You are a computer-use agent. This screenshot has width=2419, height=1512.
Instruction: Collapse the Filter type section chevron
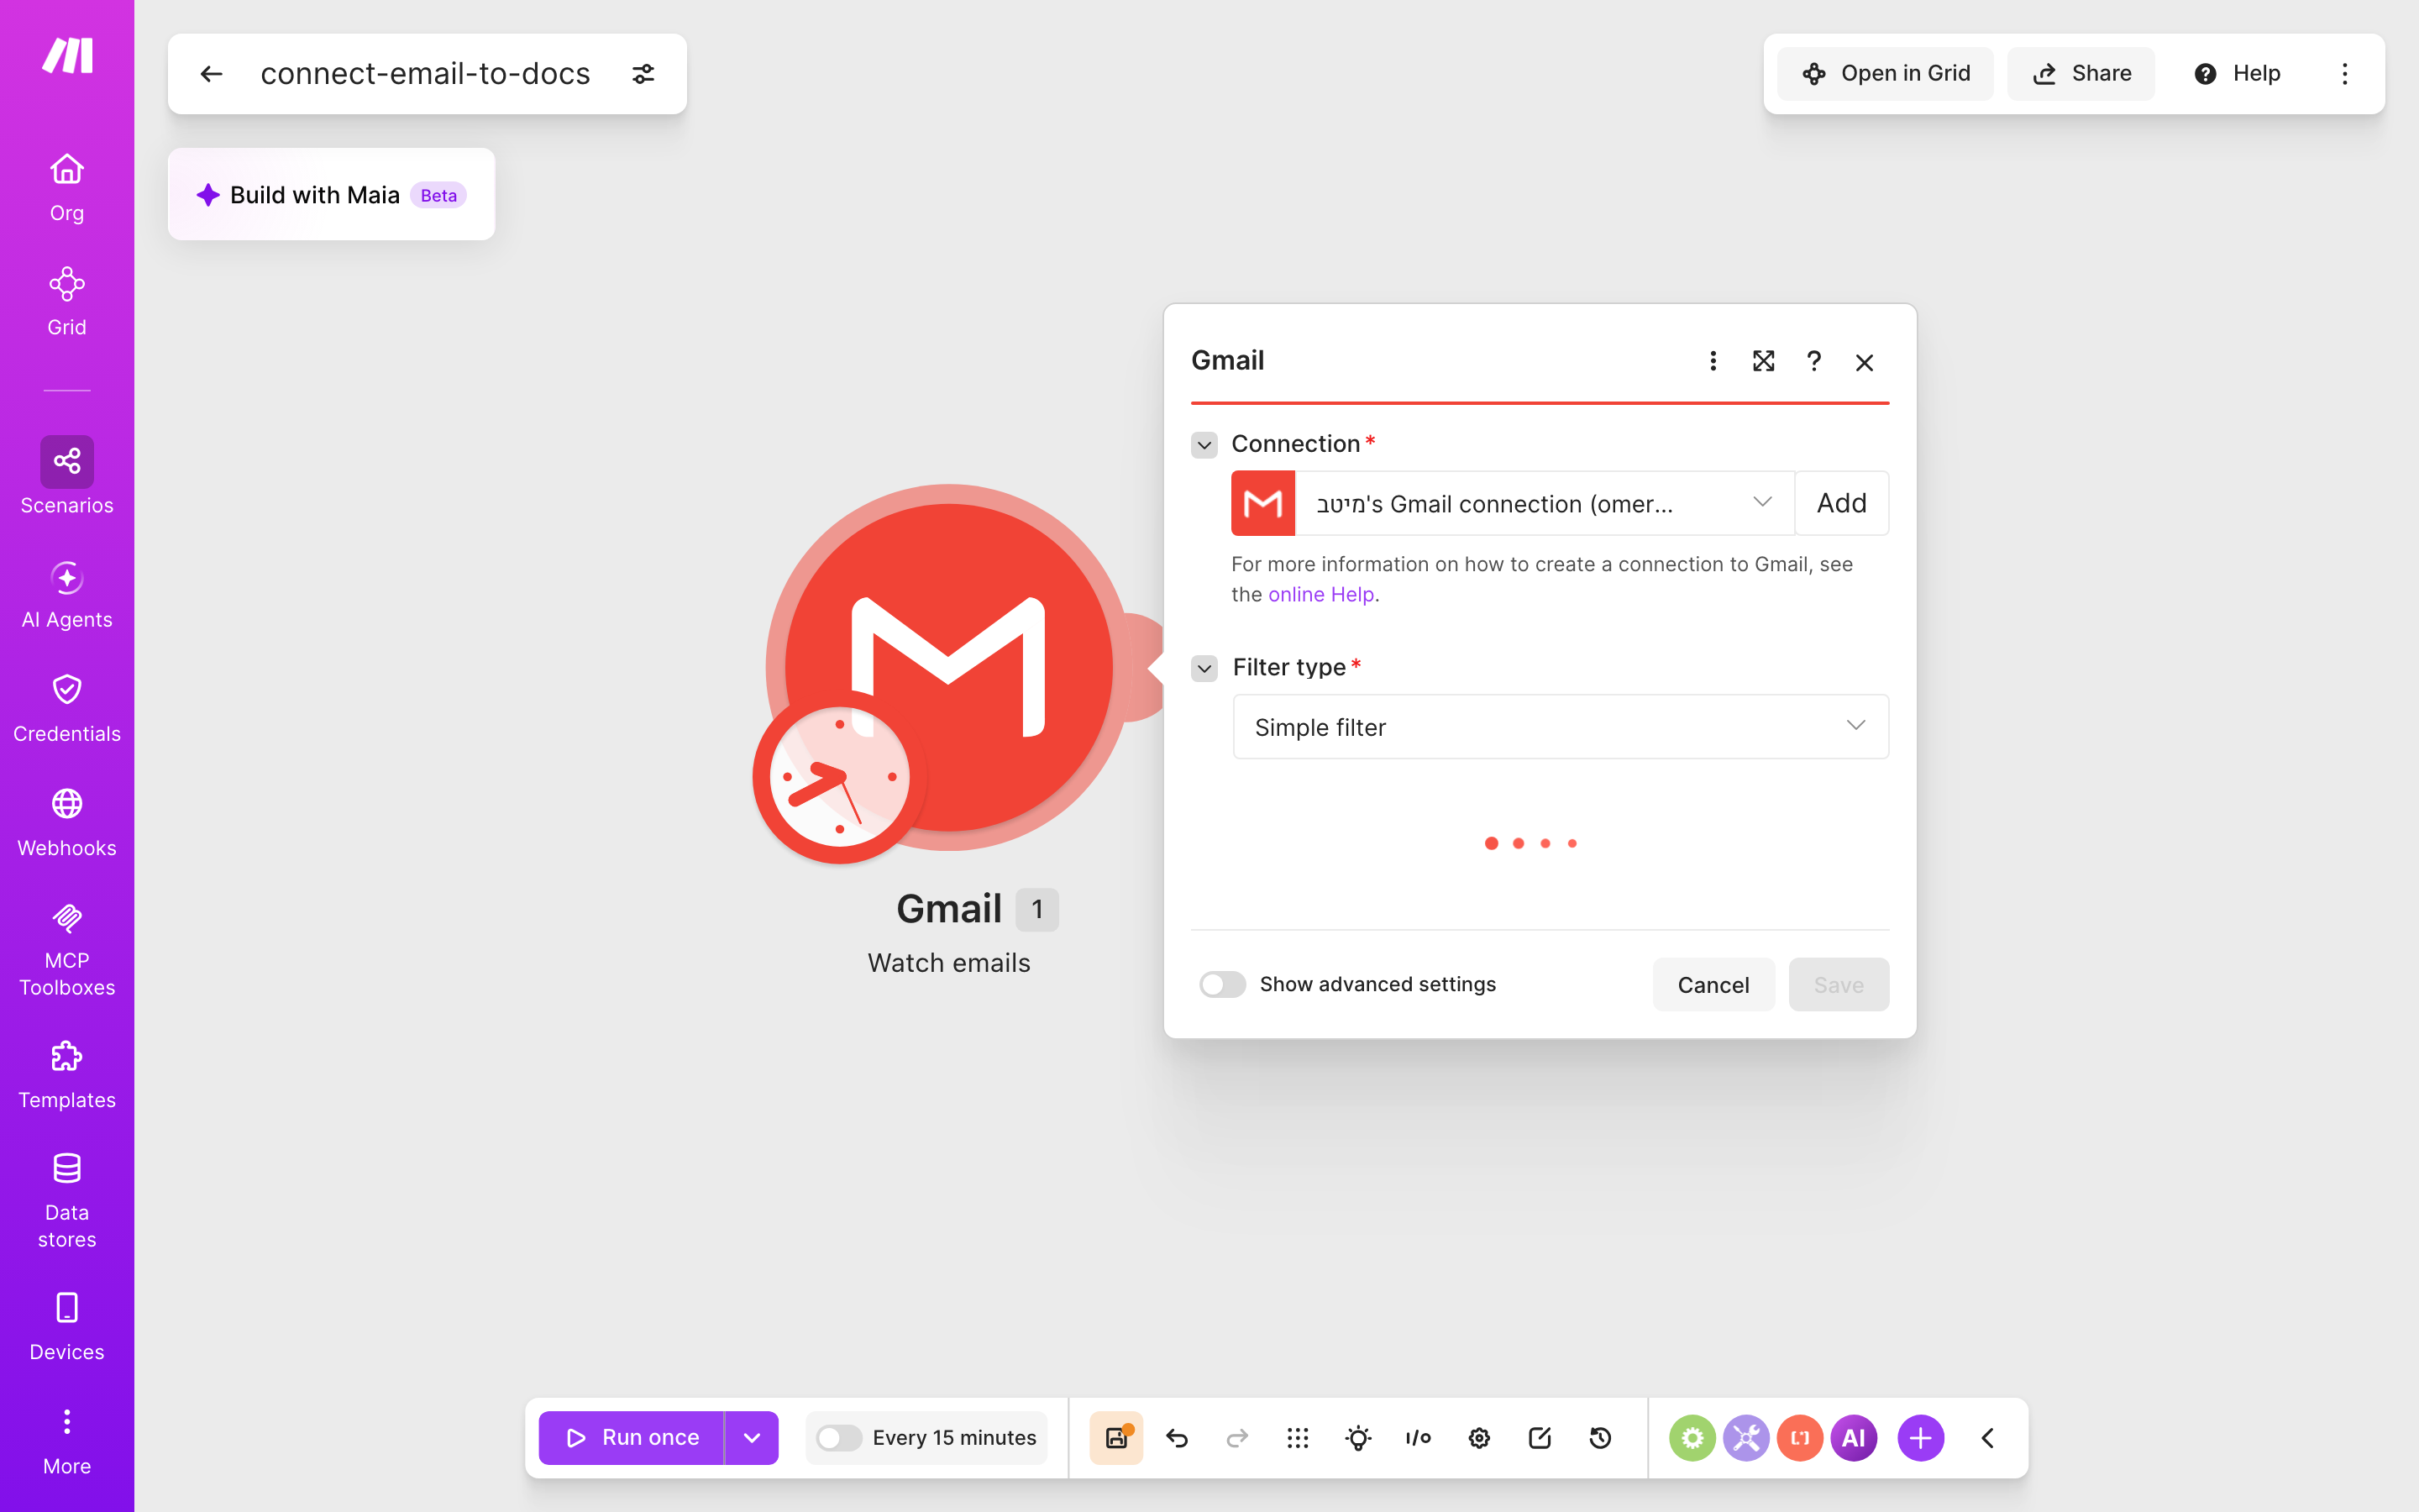tap(1204, 668)
